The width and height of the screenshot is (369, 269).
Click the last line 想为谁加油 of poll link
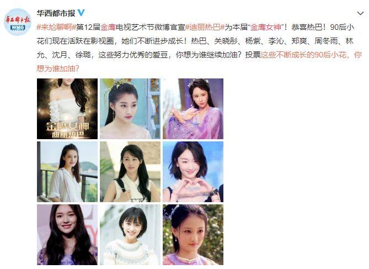point(58,68)
